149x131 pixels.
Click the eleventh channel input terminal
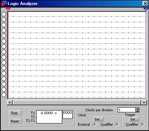coord(4,68)
